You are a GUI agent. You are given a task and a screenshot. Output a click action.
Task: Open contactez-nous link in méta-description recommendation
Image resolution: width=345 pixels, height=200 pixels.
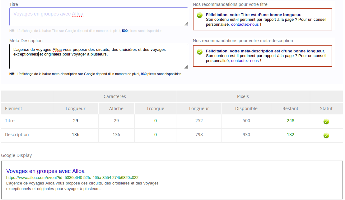(245, 61)
